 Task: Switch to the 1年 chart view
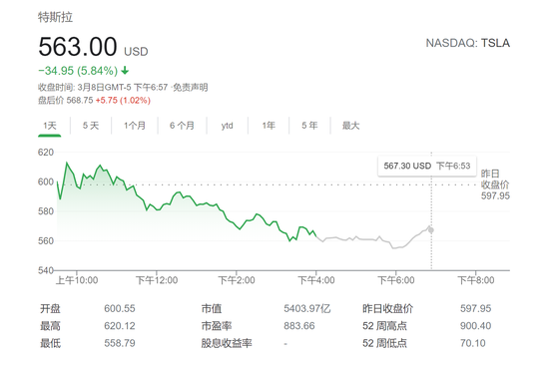(x=269, y=126)
